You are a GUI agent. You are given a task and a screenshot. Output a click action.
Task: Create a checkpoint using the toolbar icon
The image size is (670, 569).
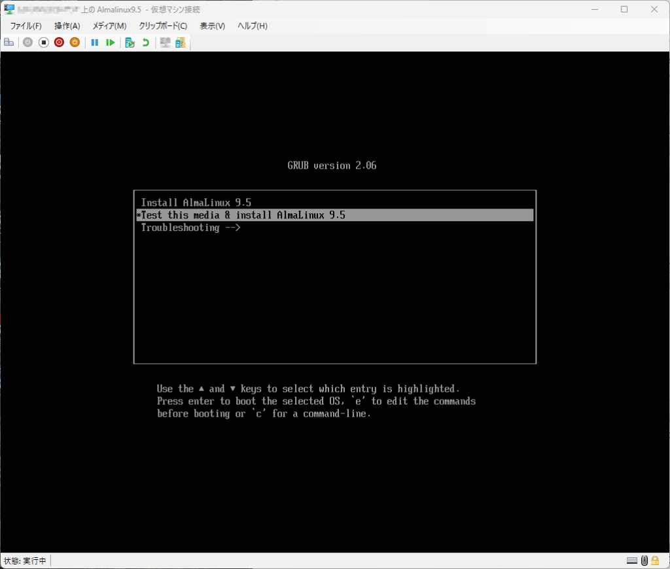(x=130, y=43)
